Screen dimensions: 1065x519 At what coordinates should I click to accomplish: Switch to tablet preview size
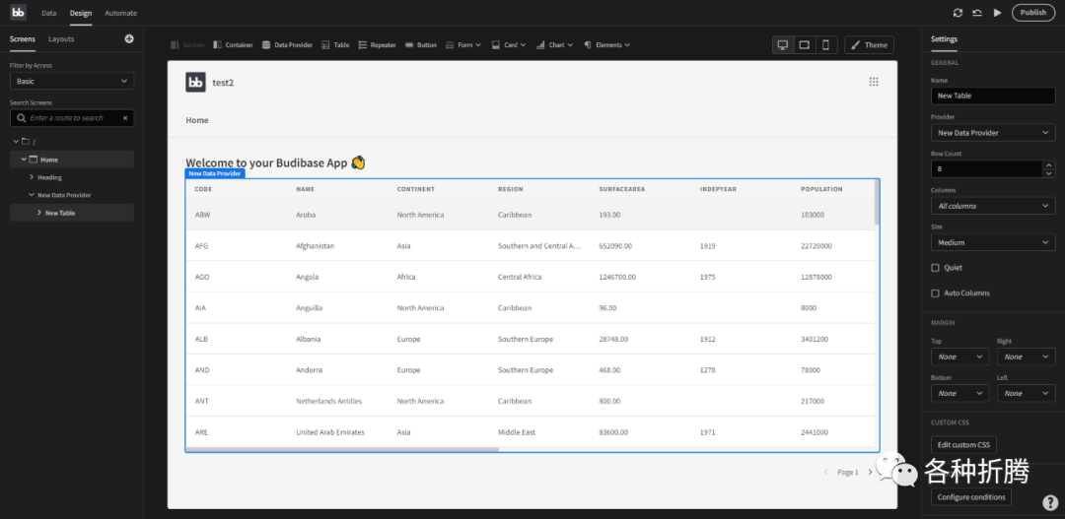coord(805,44)
